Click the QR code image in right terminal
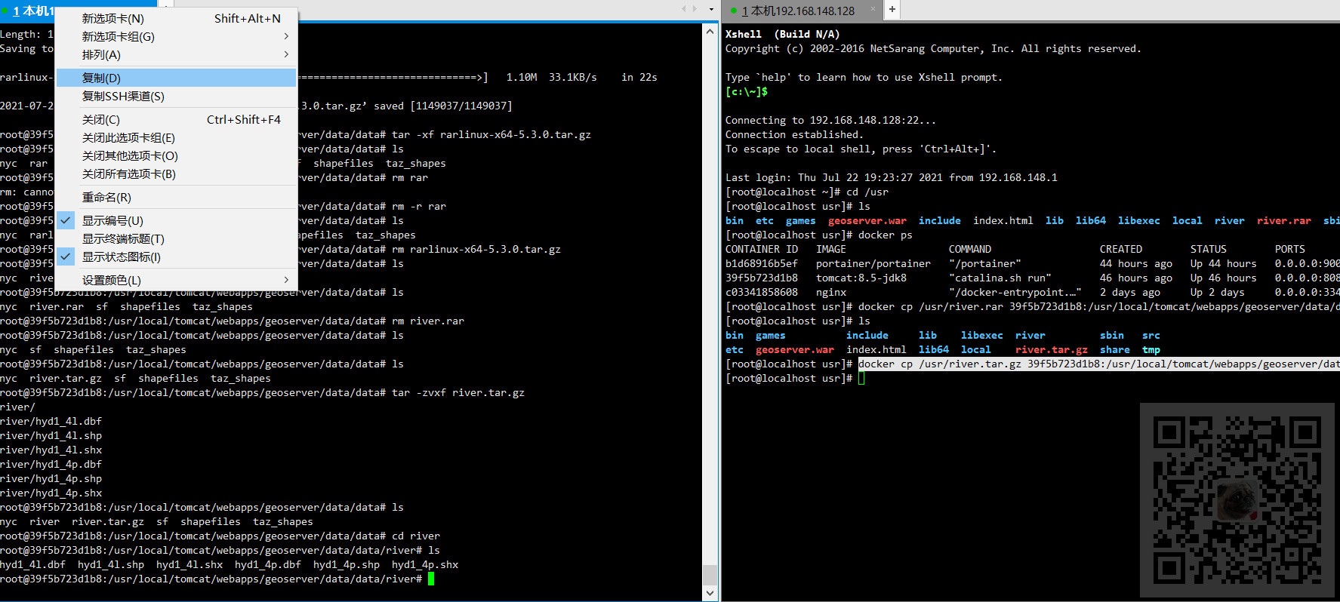 (1237, 501)
